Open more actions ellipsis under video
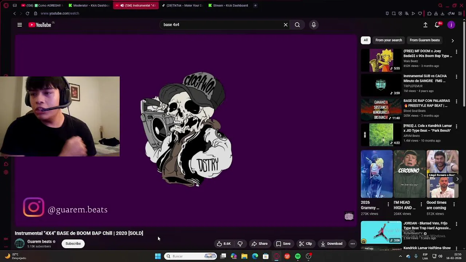466x262 pixels. [352, 244]
